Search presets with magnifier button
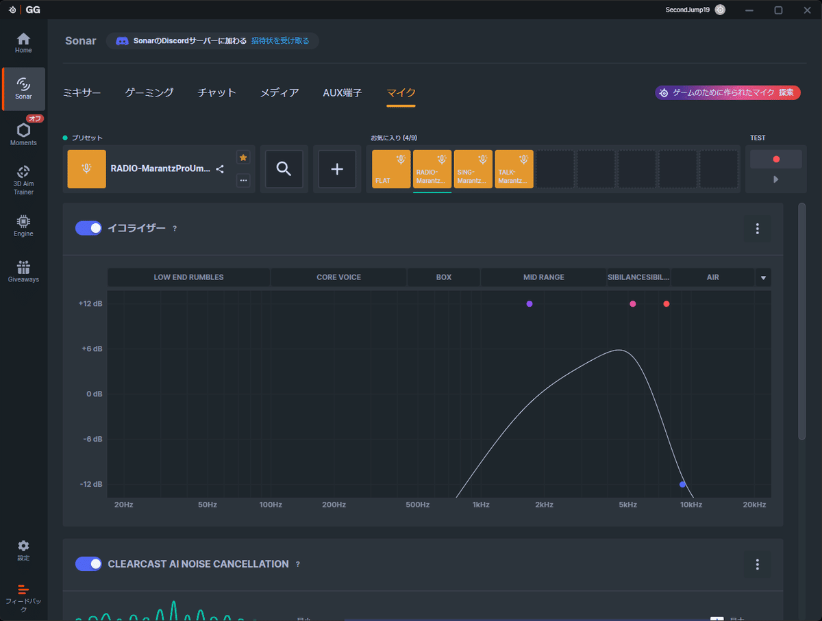 click(284, 169)
